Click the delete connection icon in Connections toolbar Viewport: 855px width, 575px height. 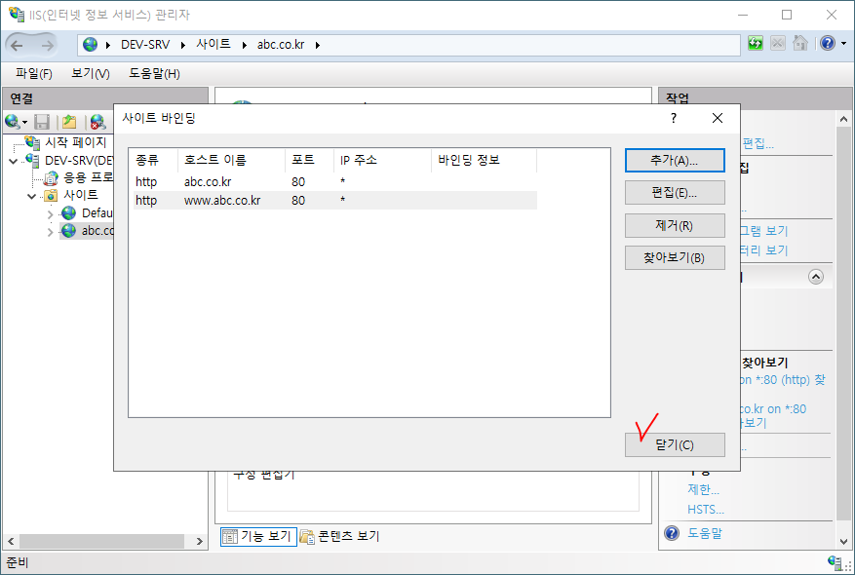pos(97,122)
